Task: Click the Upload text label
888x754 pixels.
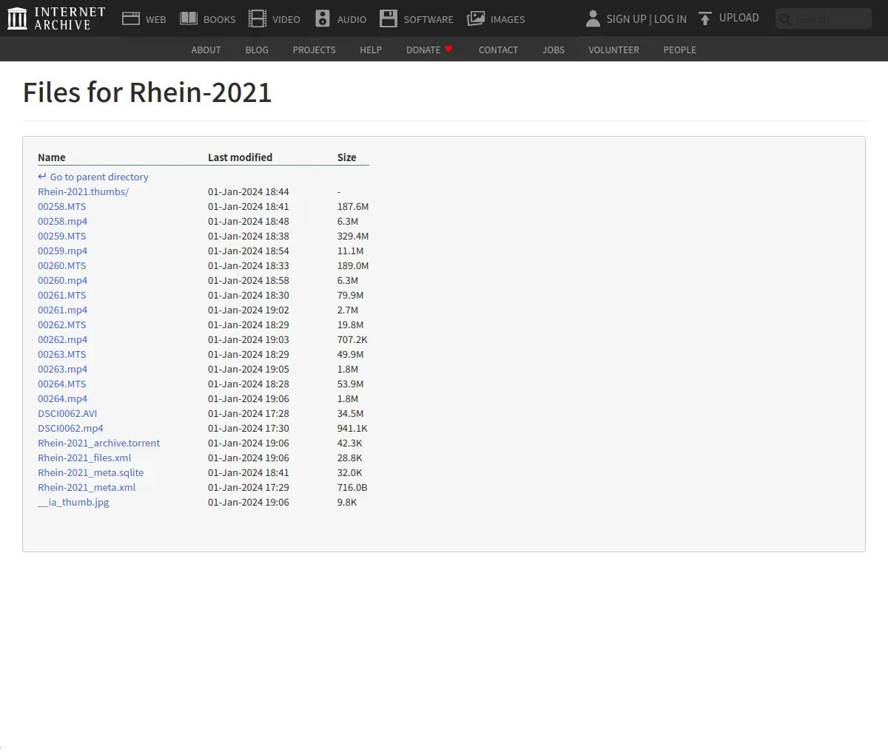Action: click(x=739, y=18)
